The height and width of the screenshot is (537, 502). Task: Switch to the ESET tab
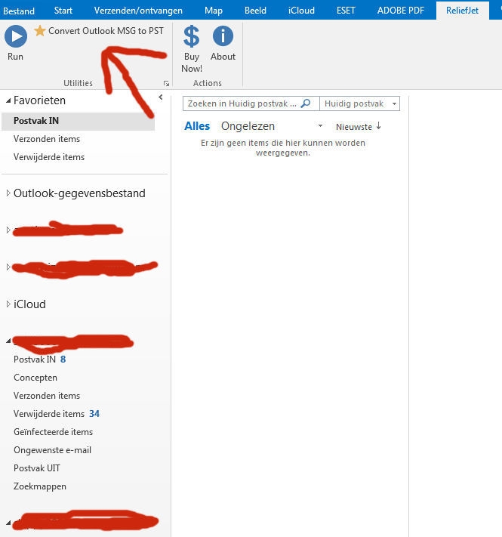coord(346,11)
